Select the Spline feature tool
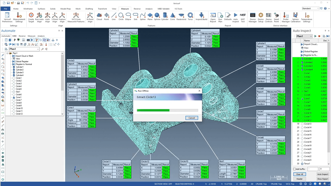331x186 pixels. 143,17
